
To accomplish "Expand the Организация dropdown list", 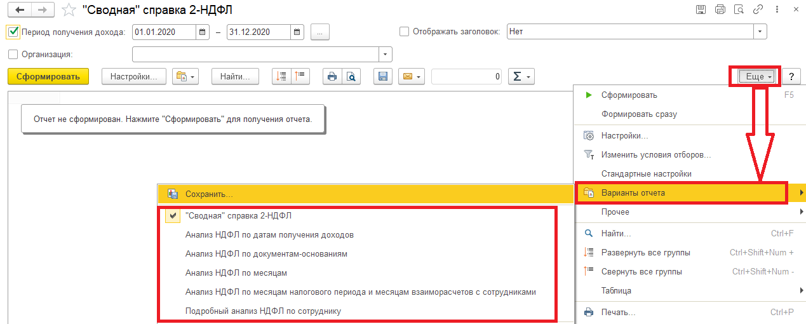I will pyautogui.click(x=385, y=54).
